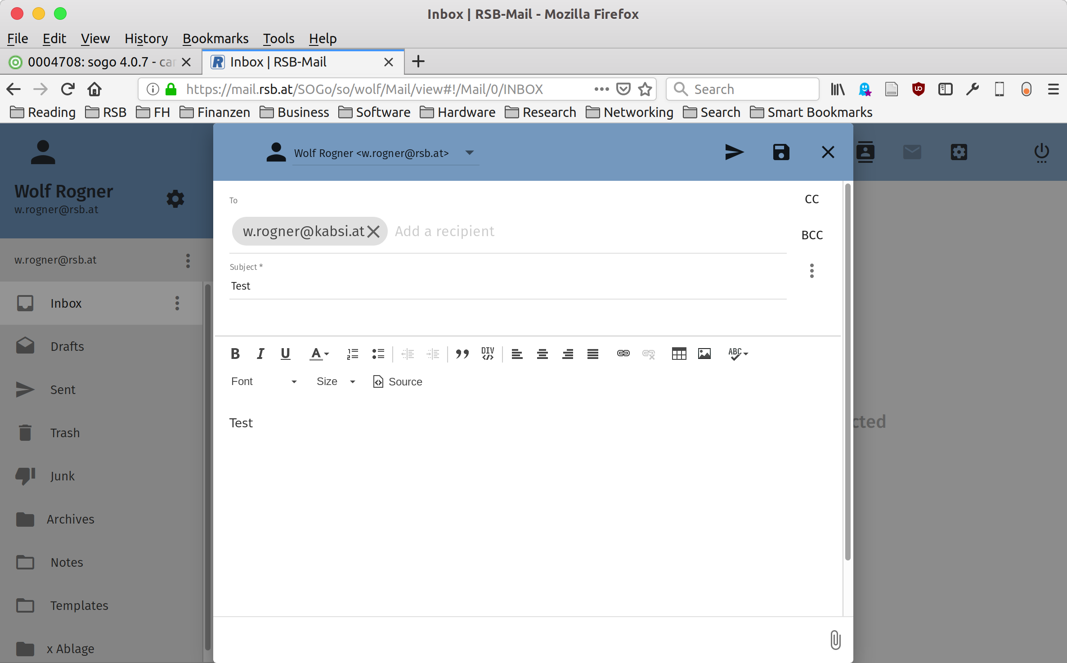Insert a hyperlink with the link icon

pos(623,354)
